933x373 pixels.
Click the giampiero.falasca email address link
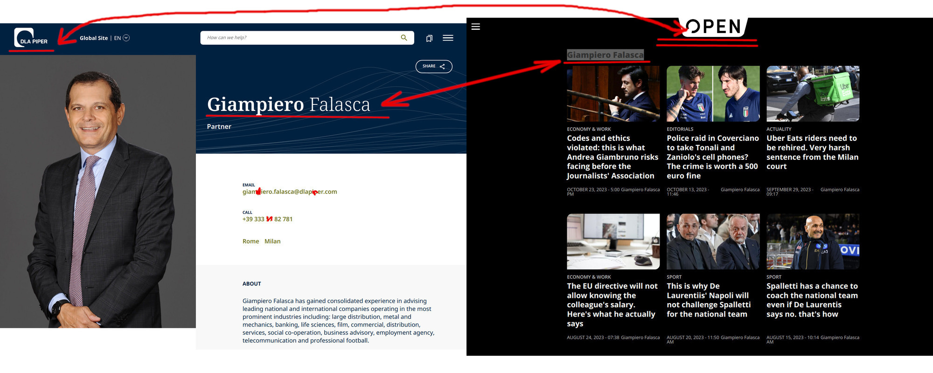(290, 192)
